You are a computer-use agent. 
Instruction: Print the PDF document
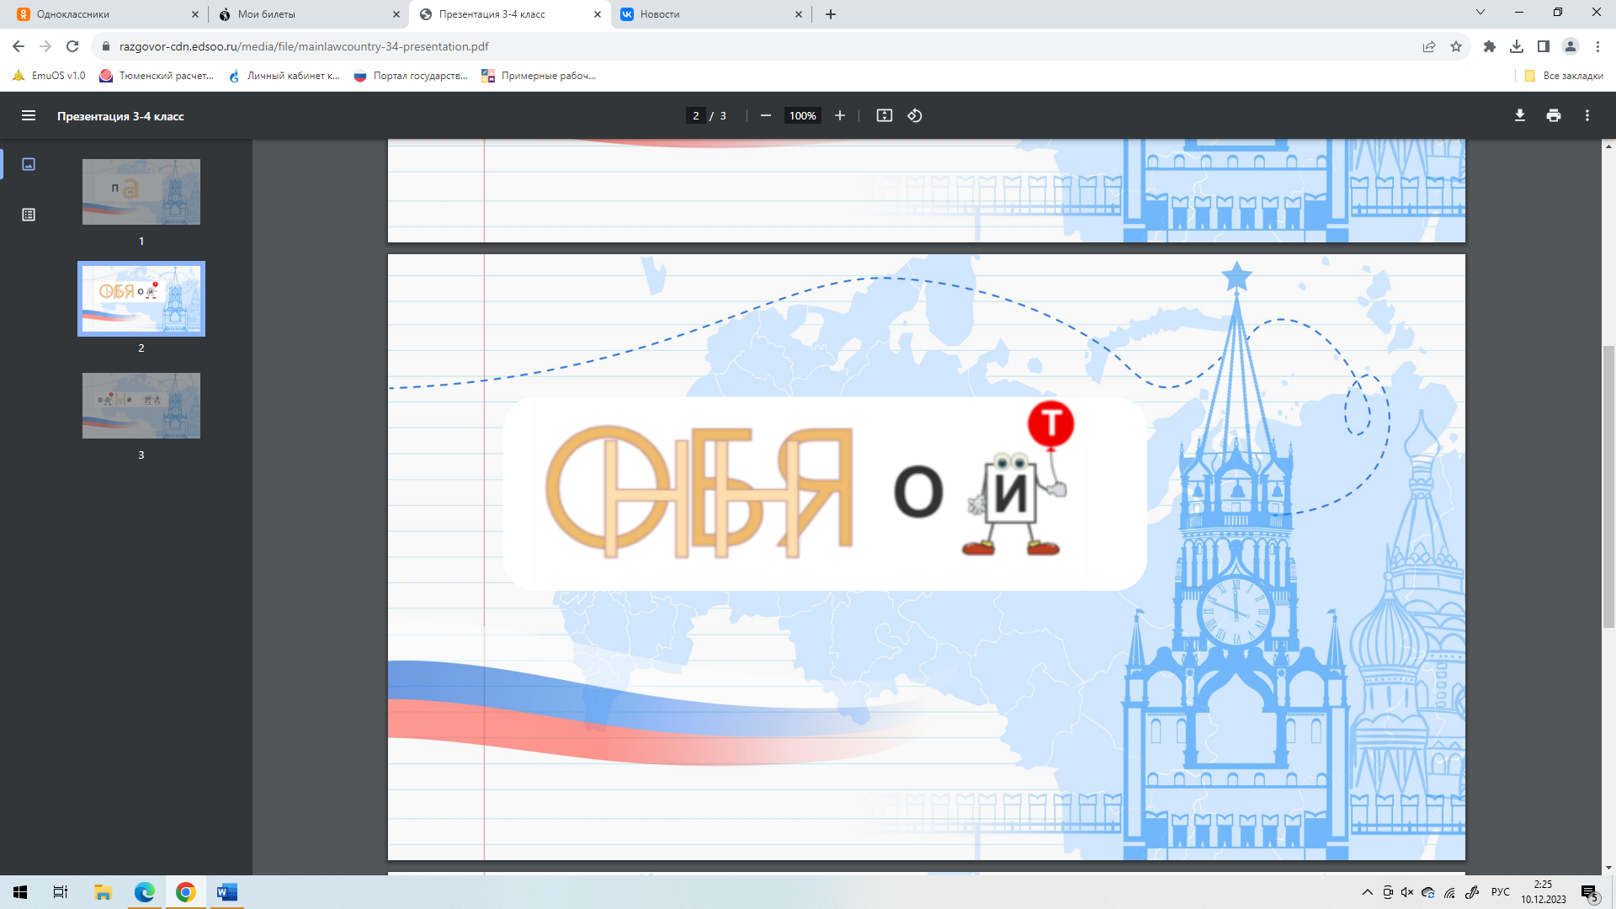click(1553, 116)
